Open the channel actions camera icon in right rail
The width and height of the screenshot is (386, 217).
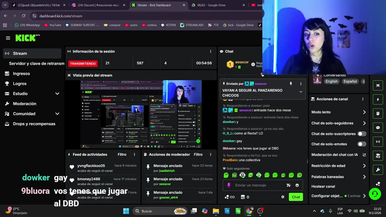pos(378,156)
